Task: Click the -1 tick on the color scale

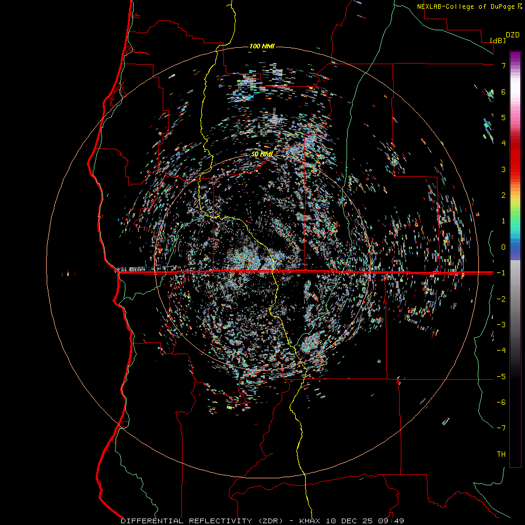Action: [501, 273]
